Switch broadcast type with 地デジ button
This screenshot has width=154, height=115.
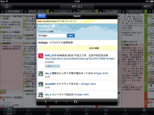pyautogui.click(x=147, y=6)
